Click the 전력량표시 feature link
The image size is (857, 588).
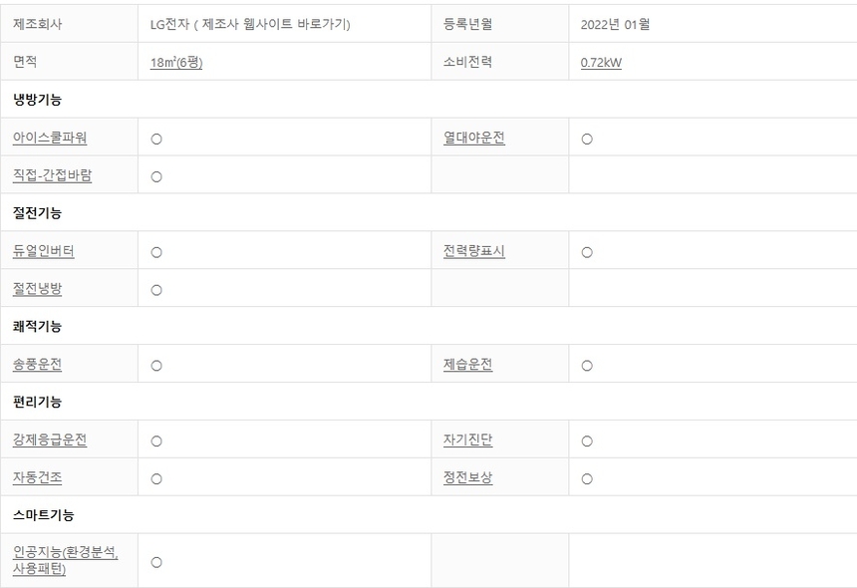pyautogui.click(x=474, y=251)
